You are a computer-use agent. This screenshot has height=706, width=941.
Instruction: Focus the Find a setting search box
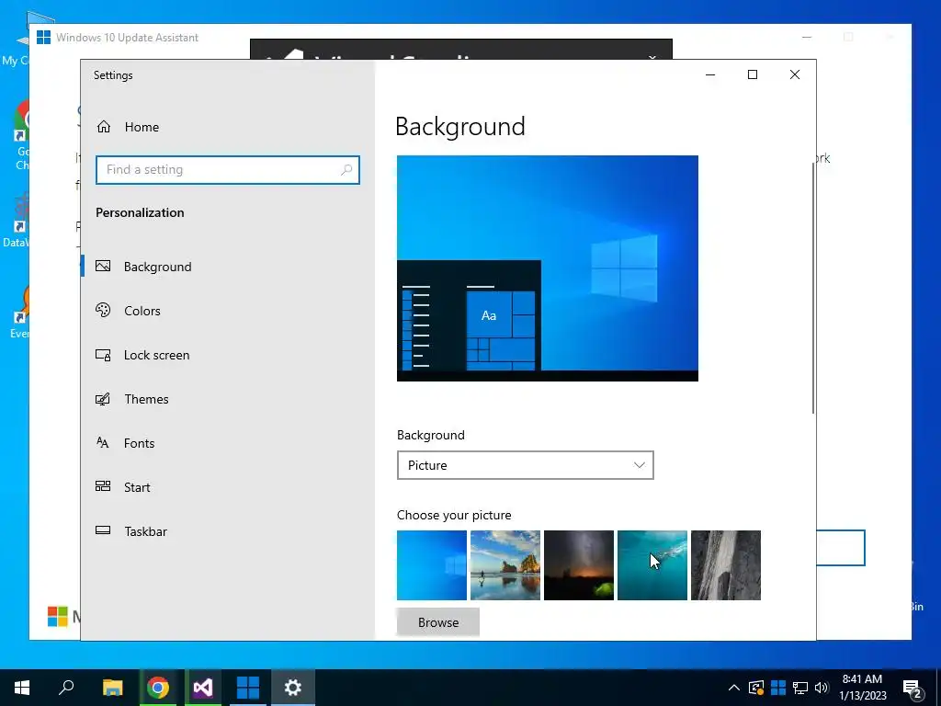pos(228,170)
